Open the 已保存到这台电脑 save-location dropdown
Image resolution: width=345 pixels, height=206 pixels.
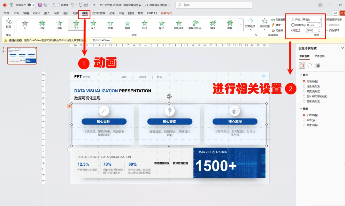(x=158, y=5)
